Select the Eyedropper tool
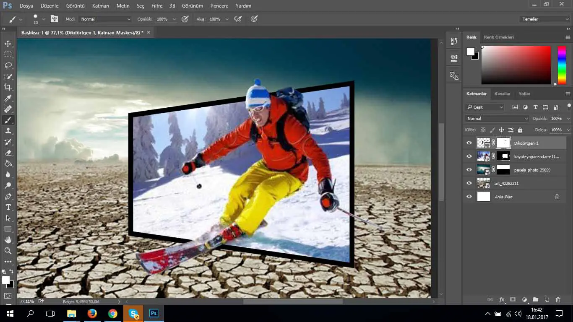 coord(8,98)
